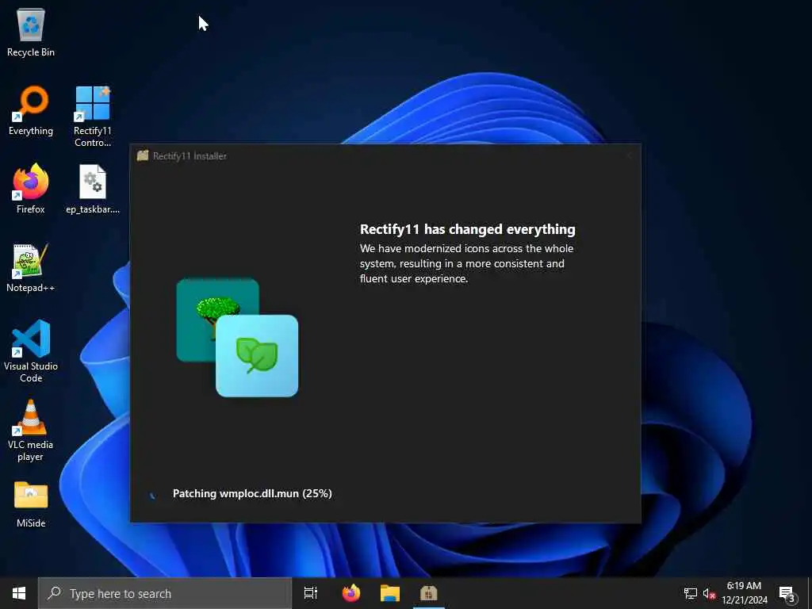Image resolution: width=812 pixels, height=609 pixels.
Task: Launch the Everything search shortcut
Action: click(31, 111)
